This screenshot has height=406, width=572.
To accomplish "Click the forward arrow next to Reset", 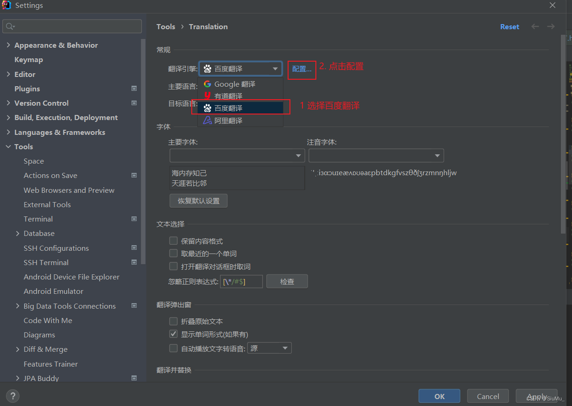I will tap(551, 26).
